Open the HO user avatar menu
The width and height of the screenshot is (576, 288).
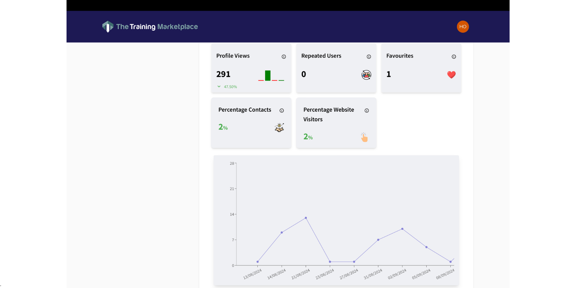[462, 27]
